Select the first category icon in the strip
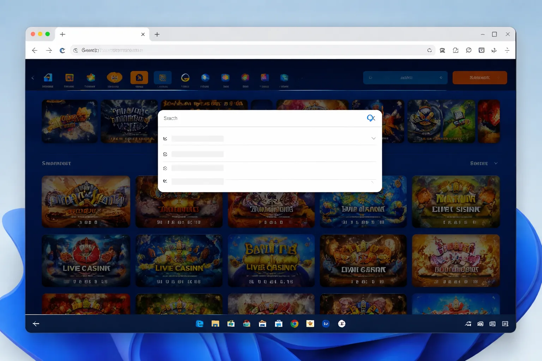Screen dimensions: 542x361 click(48, 78)
